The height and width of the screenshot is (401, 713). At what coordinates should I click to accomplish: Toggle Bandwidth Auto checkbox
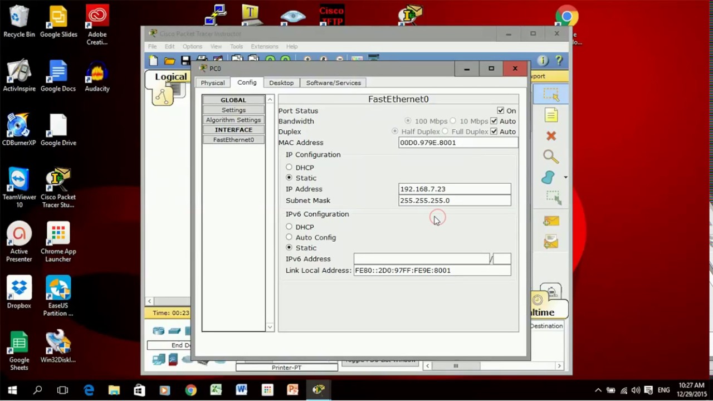pos(494,121)
